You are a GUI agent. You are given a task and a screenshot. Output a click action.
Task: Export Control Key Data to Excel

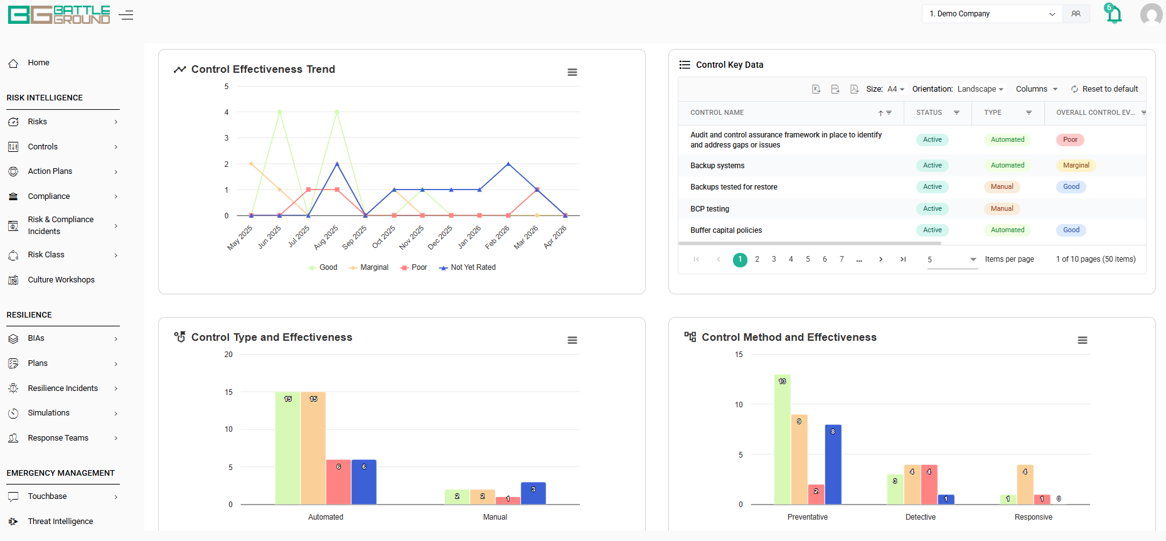point(816,89)
